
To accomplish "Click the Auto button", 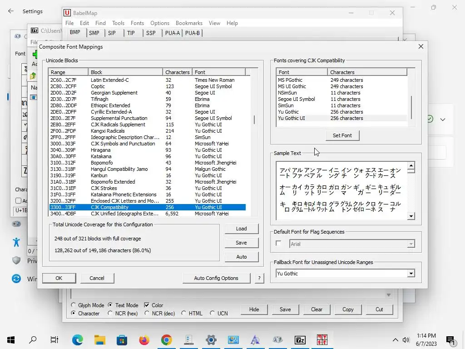I will tap(242, 257).
